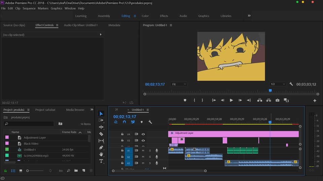Enable voice-over record on A3
Image resolution: width=323 pixels, height=181 pixels.
click(x=157, y=163)
